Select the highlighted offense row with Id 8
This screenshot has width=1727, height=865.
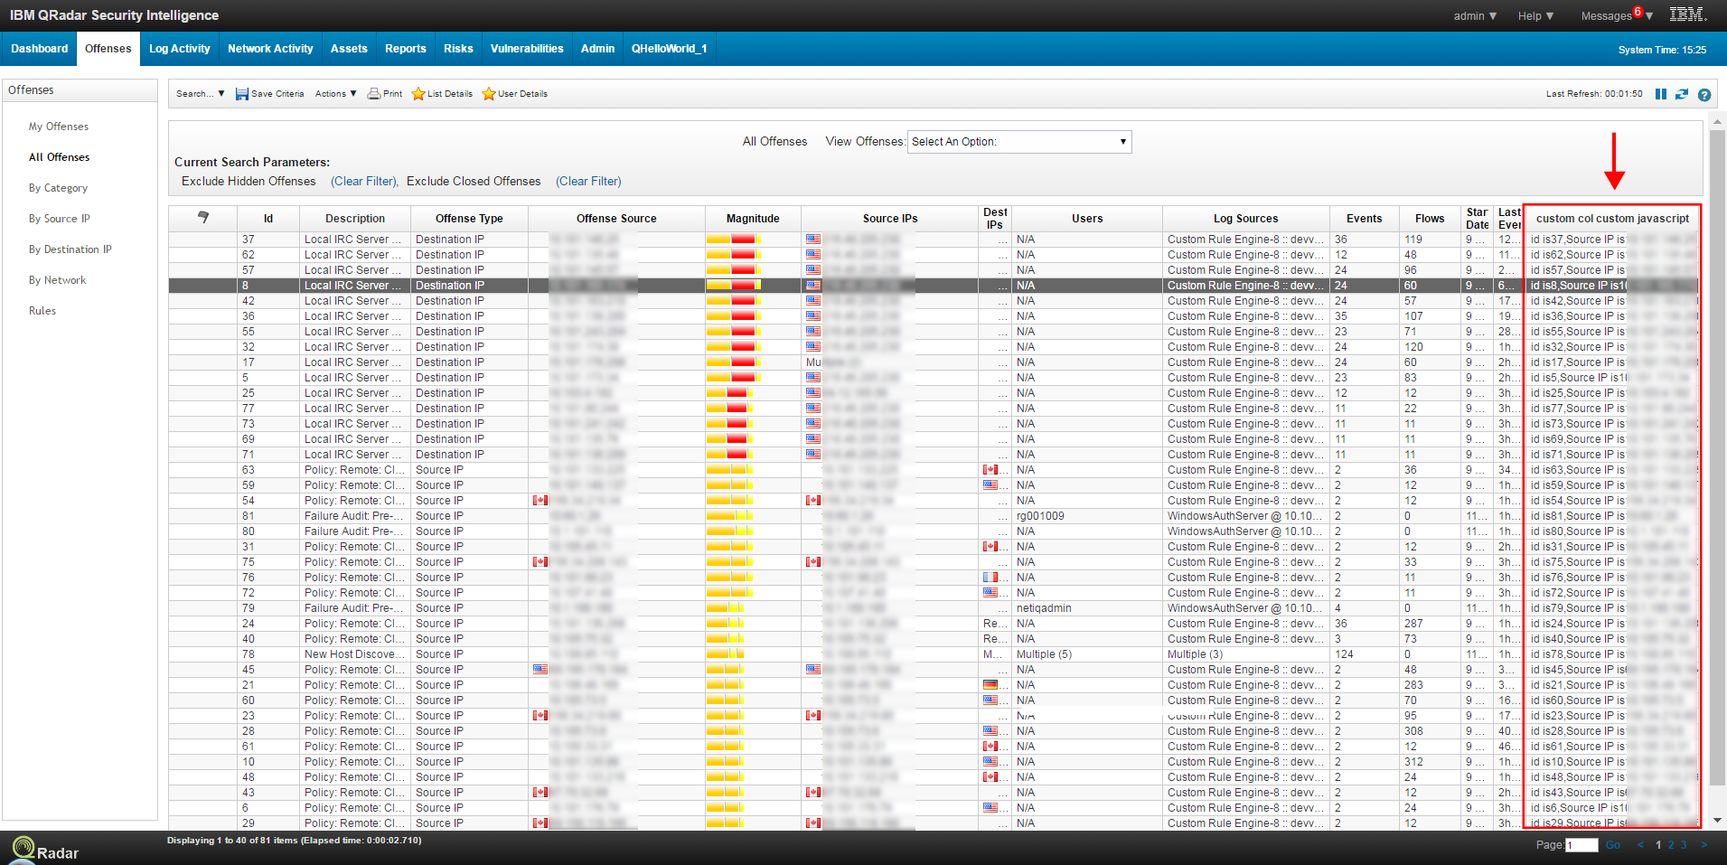[x=934, y=286]
